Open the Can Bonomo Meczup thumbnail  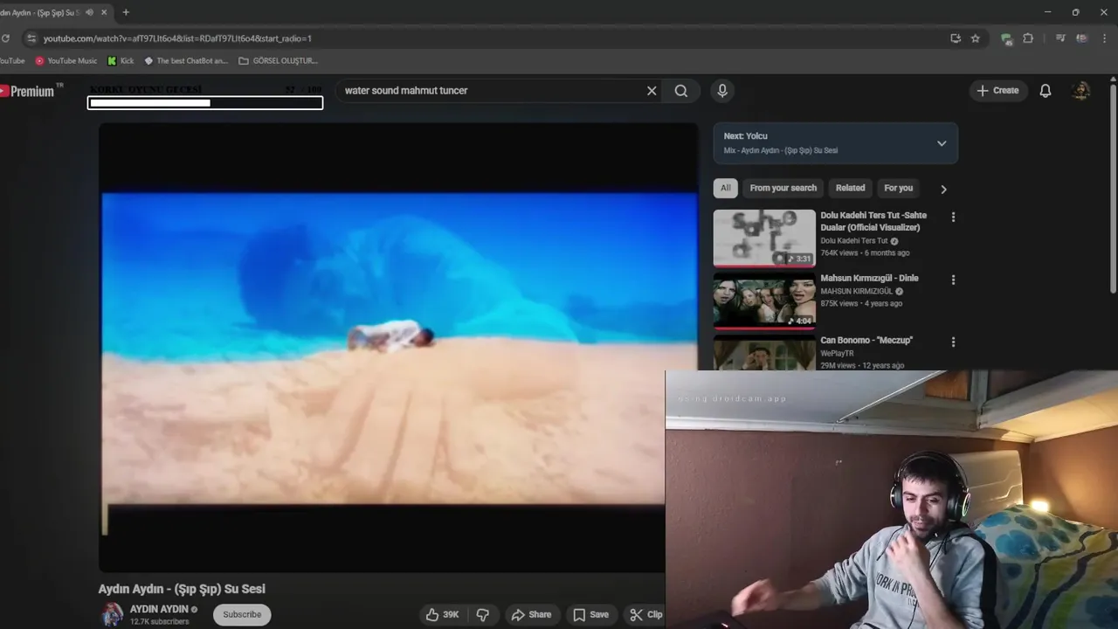pos(764,353)
